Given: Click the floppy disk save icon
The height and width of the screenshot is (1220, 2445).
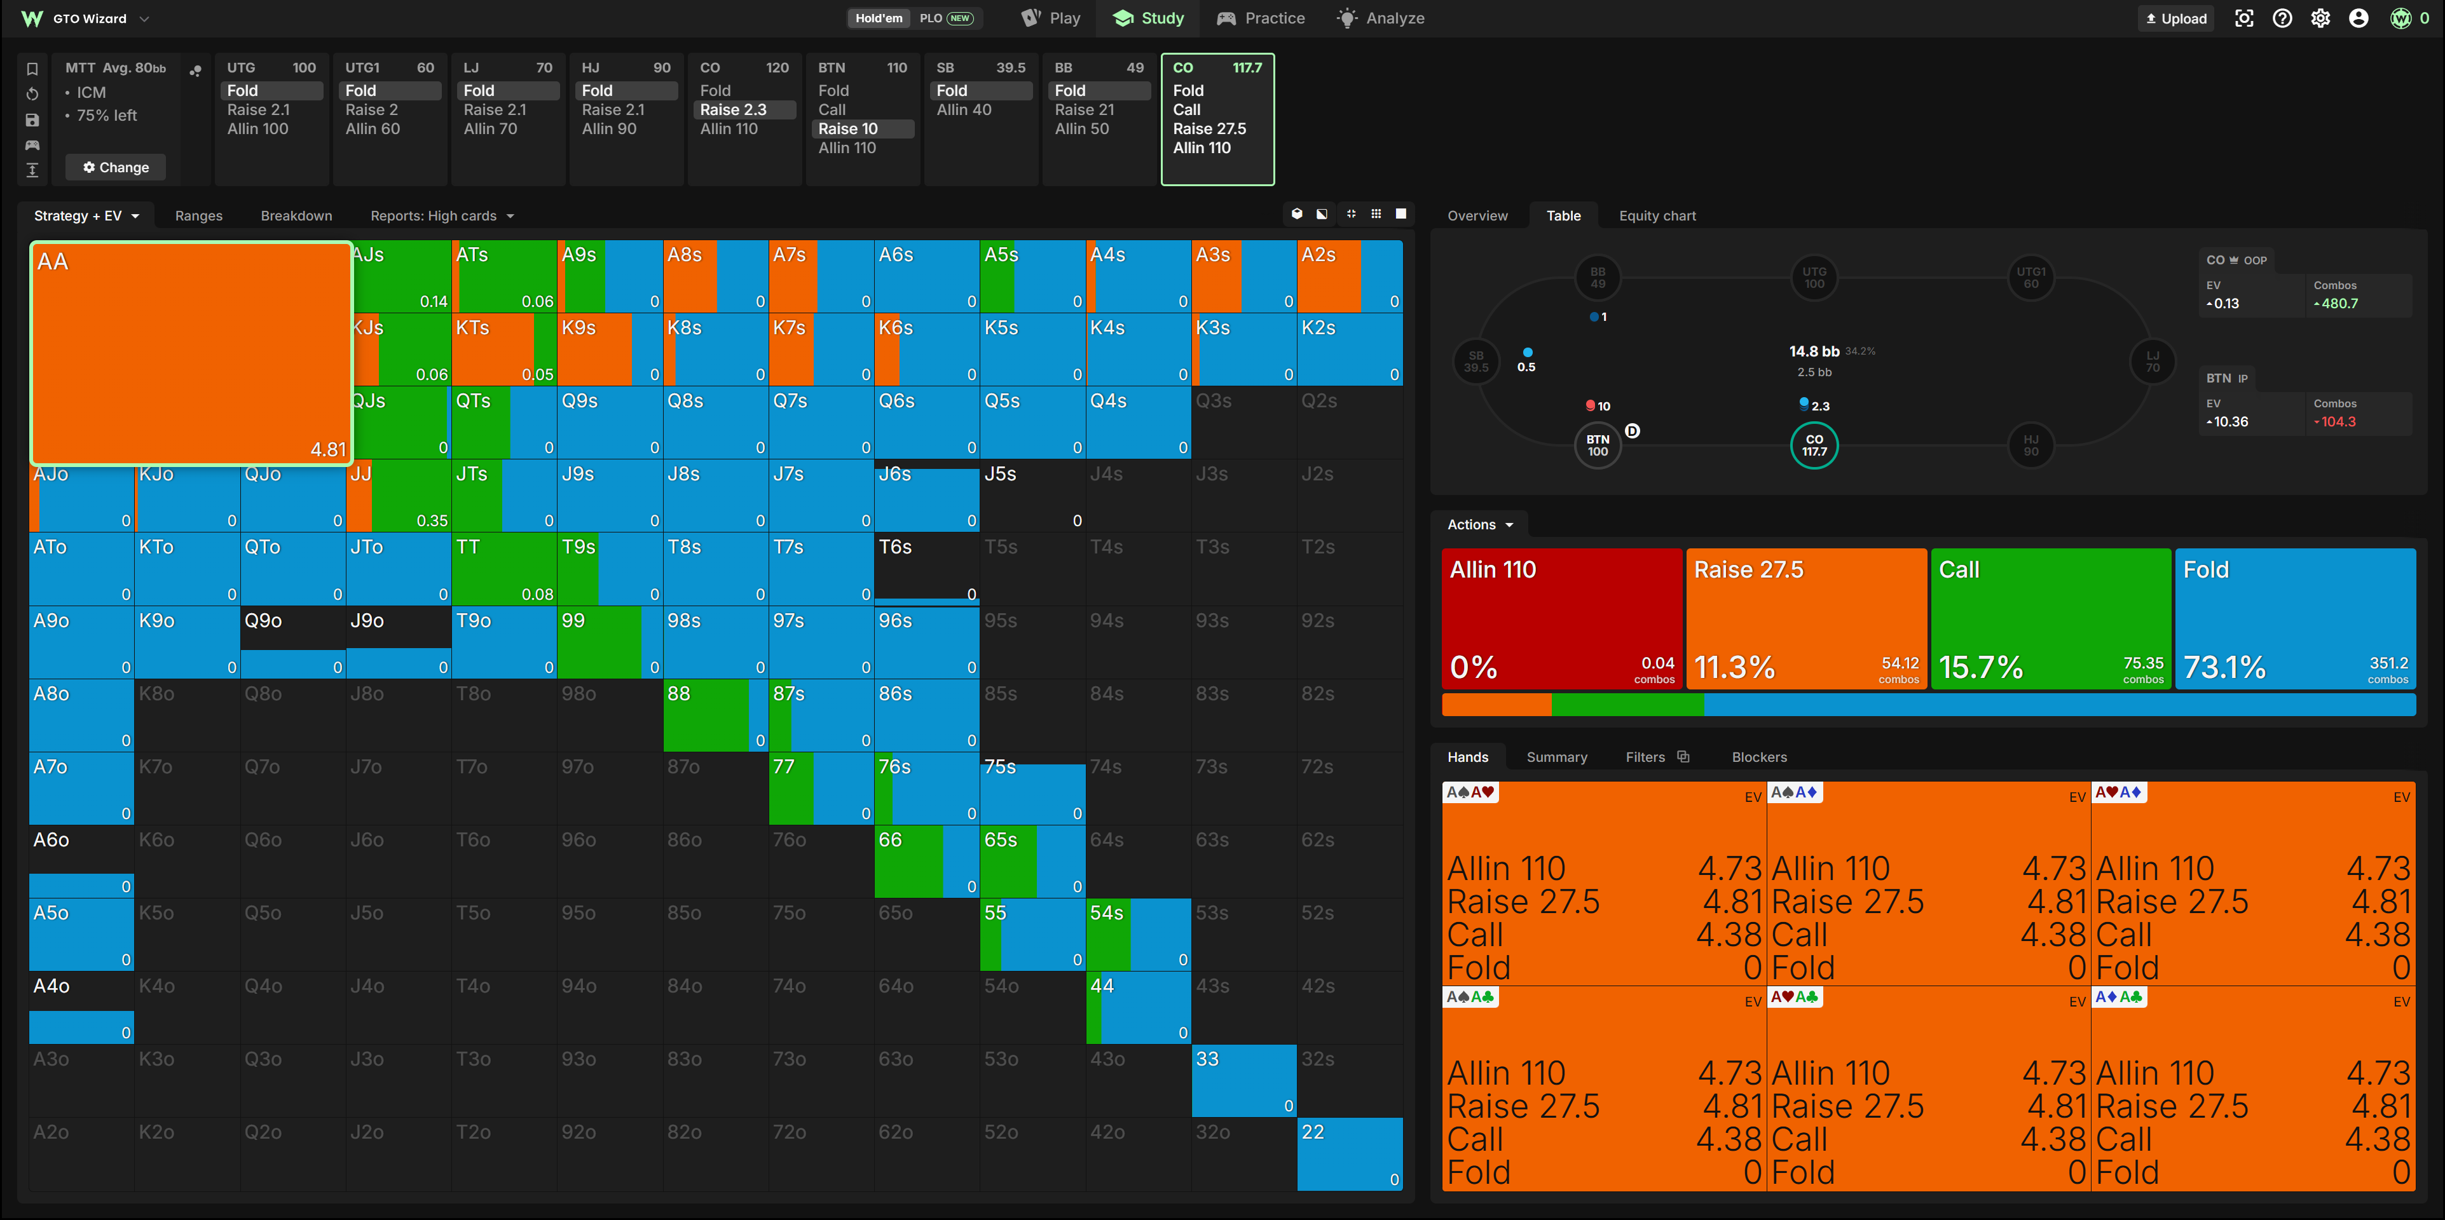Looking at the screenshot, I should [x=32, y=119].
